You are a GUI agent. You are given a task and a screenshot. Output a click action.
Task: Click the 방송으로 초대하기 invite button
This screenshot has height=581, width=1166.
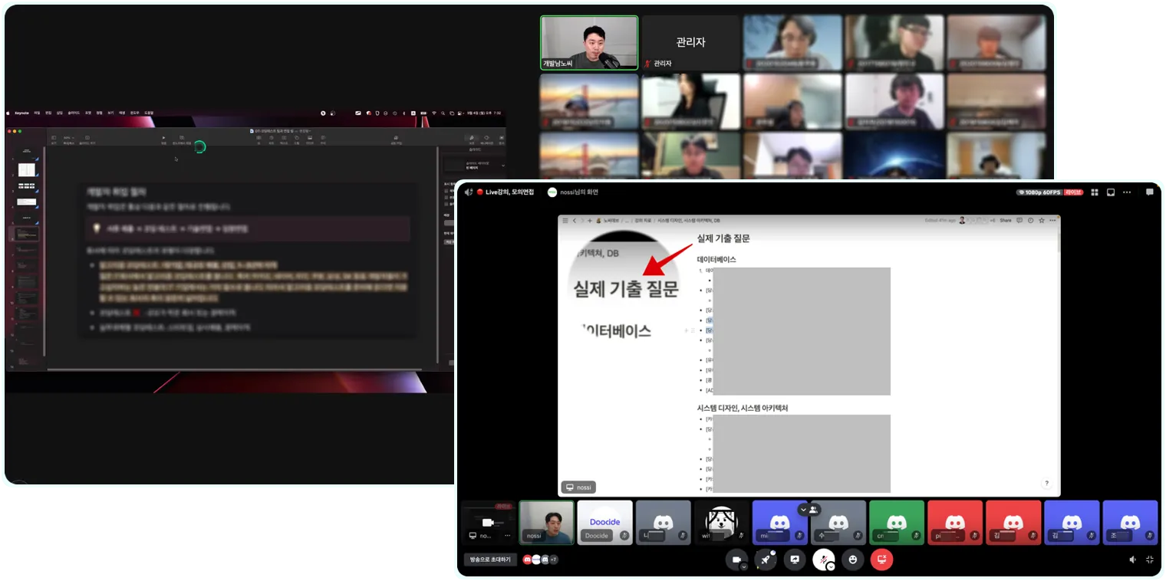(x=492, y=560)
